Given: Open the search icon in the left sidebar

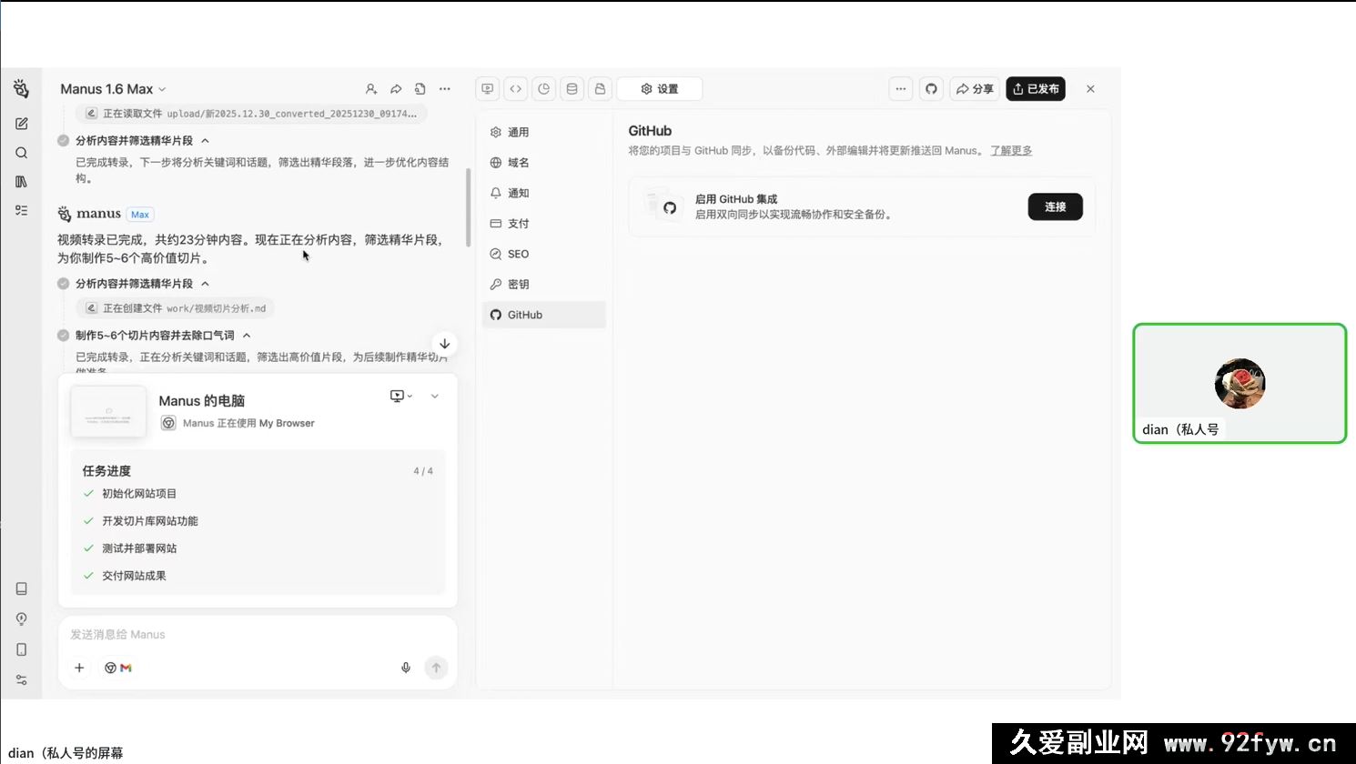Looking at the screenshot, I should tap(21, 153).
